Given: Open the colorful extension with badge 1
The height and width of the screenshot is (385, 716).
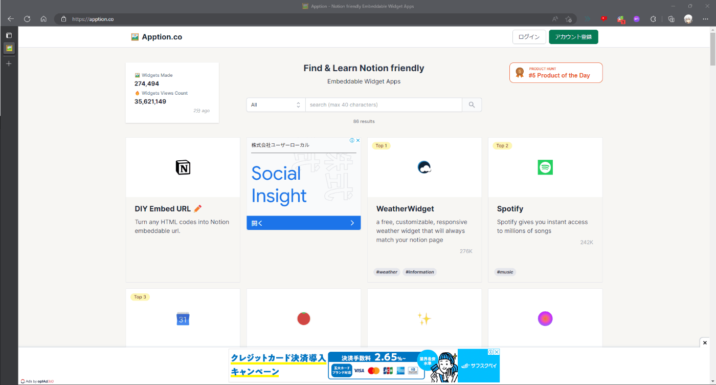Looking at the screenshot, I should (x=620, y=19).
